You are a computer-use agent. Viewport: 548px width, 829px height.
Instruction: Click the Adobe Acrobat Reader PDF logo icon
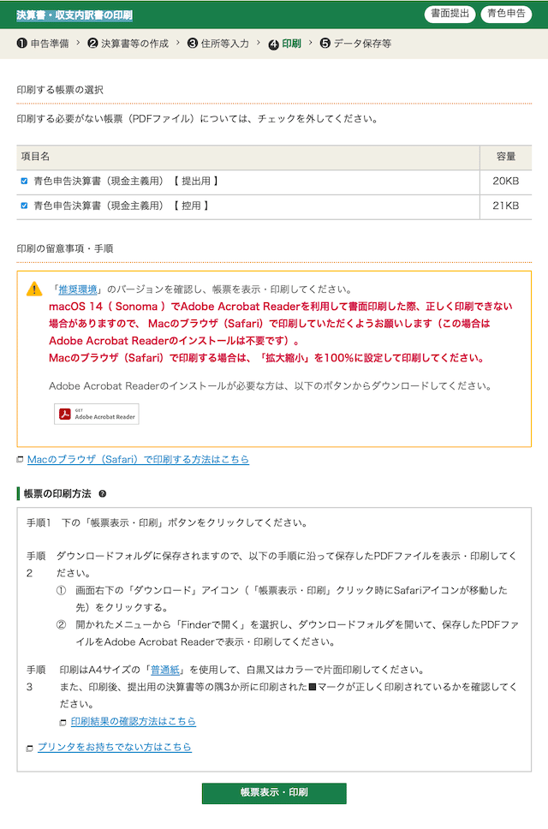[x=65, y=414]
